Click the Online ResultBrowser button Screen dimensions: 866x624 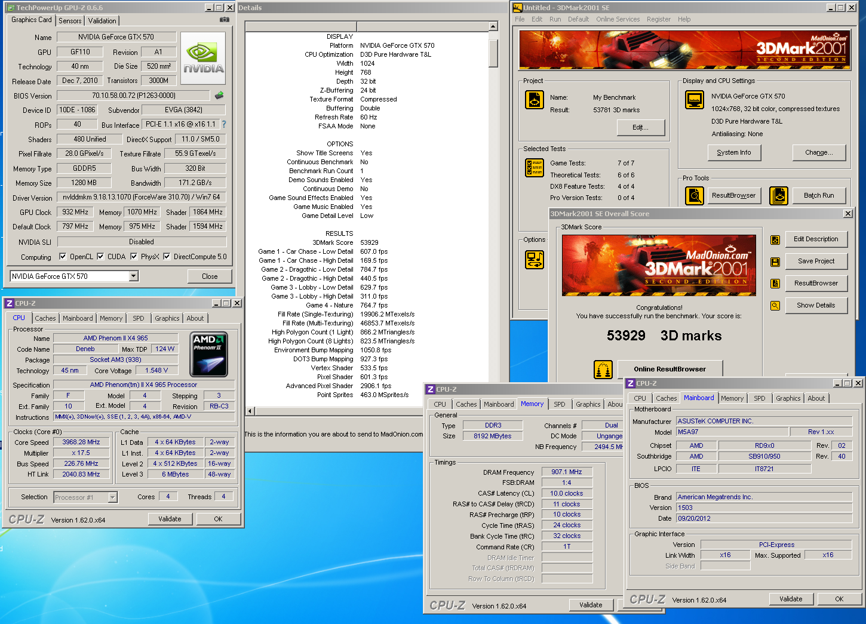(x=670, y=369)
